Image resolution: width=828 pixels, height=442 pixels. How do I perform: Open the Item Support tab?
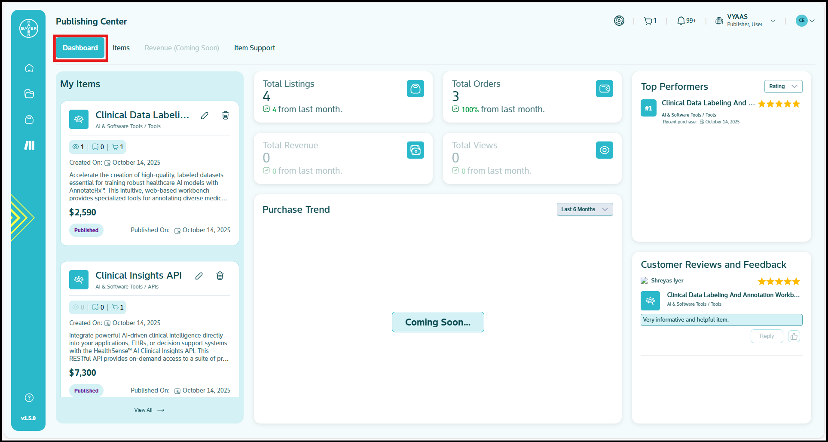click(254, 48)
